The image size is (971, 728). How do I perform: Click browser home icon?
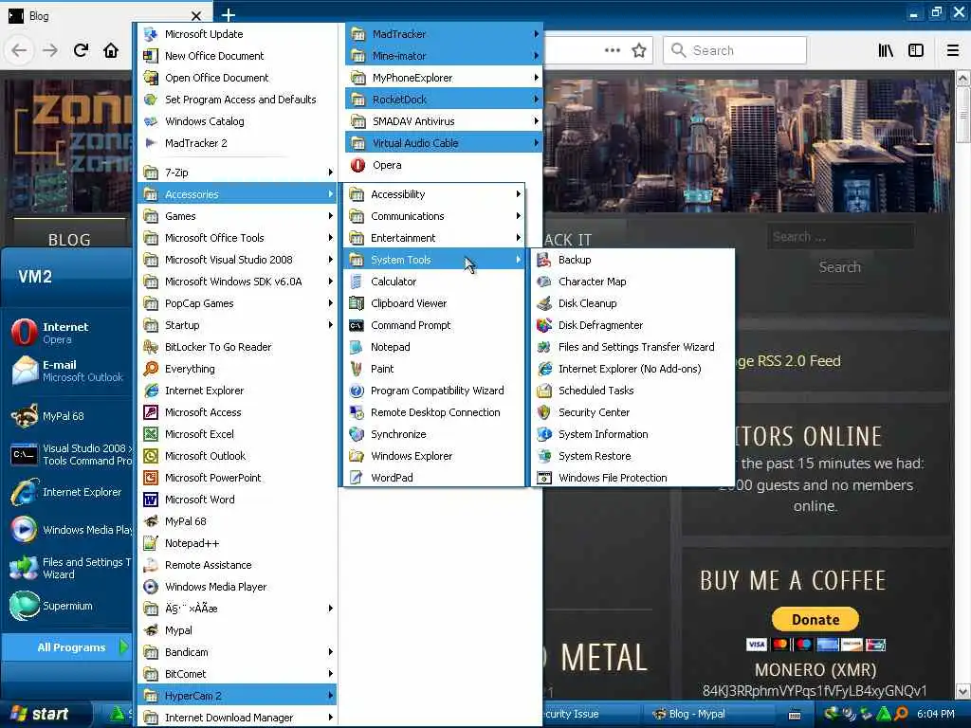(x=111, y=50)
